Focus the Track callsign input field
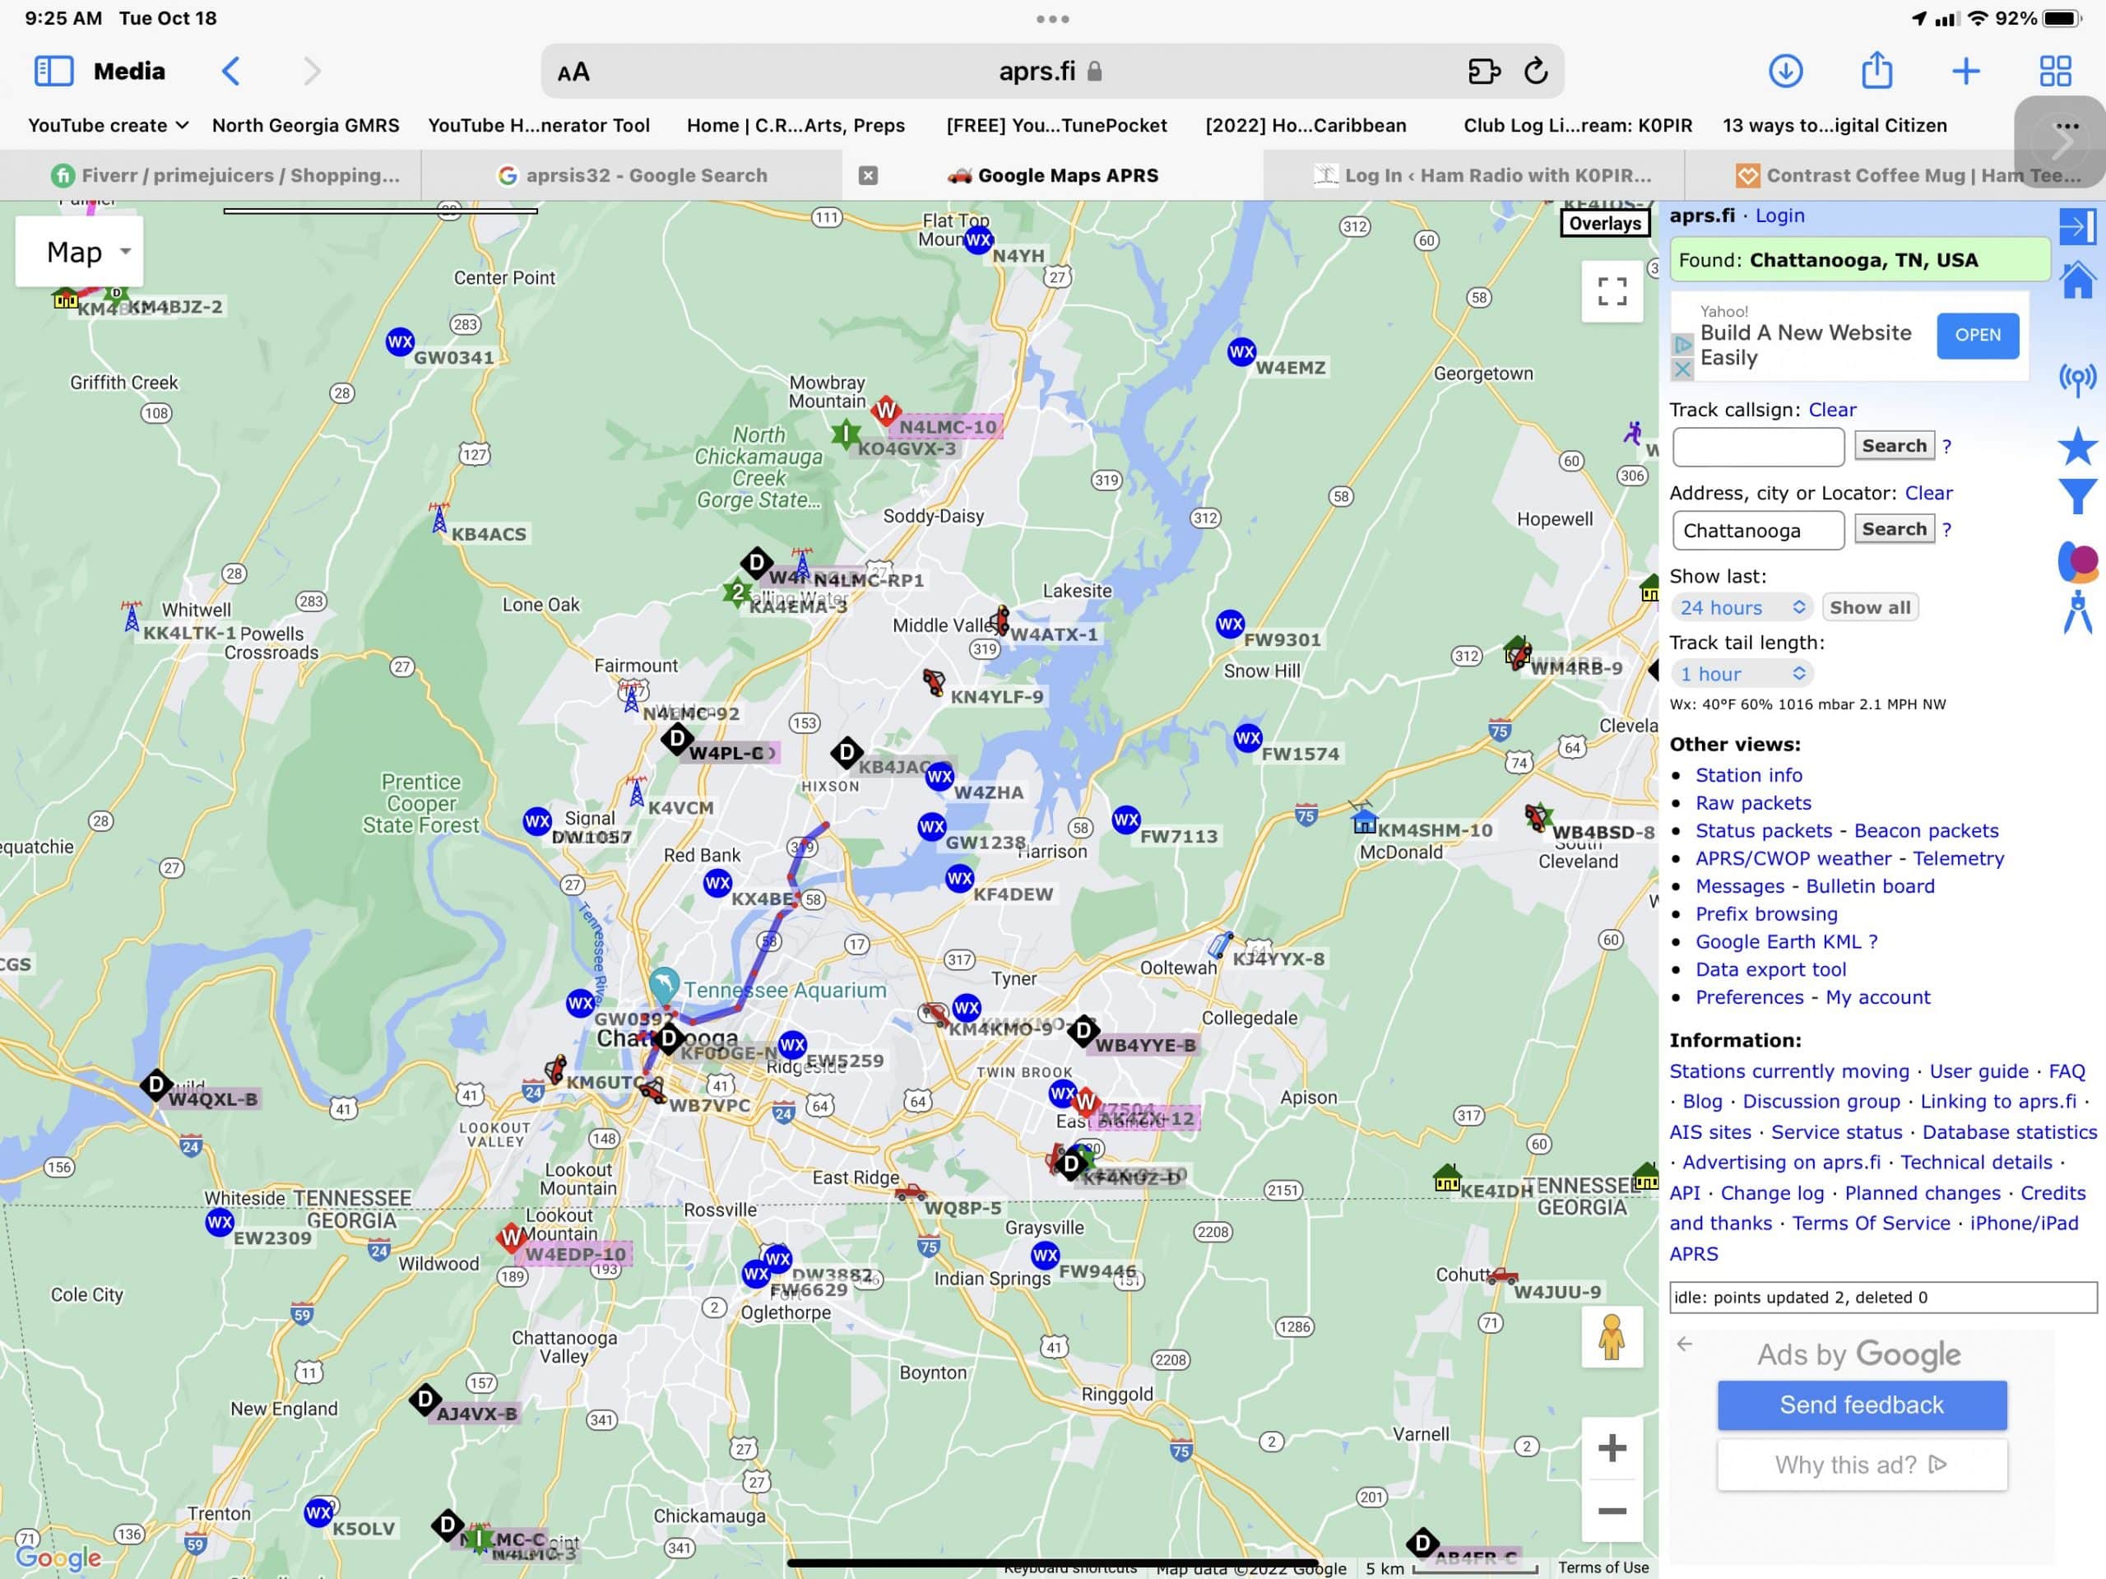The width and height of the screenshot is (2106, 1579). pos(1757,447)
